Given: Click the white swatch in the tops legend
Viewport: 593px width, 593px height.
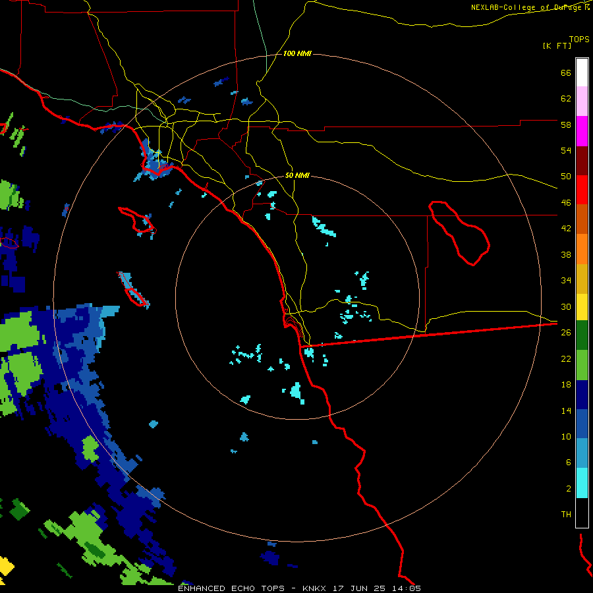Looking at the screenshot, I should point(582,72).
